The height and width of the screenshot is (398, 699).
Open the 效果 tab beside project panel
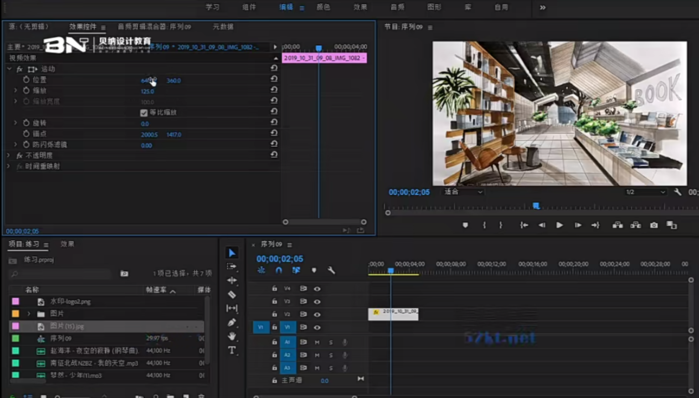coord(67,244)
